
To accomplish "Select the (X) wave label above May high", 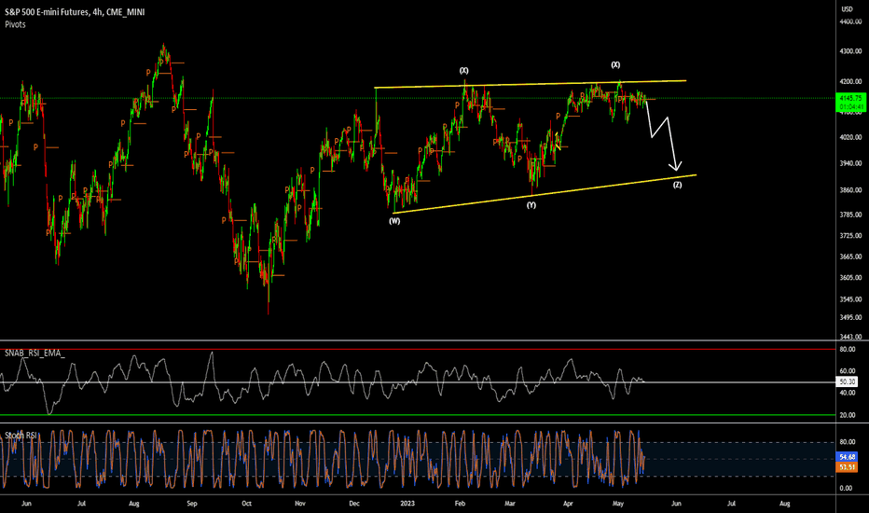I will click(615, 65).
